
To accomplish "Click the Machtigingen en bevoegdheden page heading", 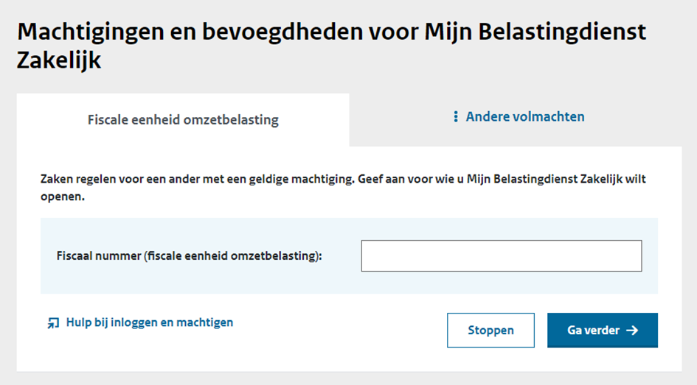I will coord(331,46).
